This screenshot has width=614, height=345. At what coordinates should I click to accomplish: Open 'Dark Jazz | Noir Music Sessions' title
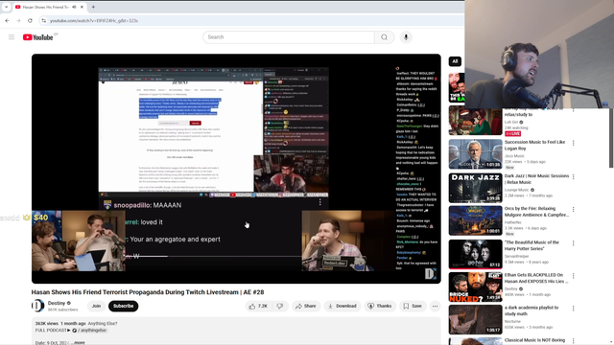coord(536,179)
